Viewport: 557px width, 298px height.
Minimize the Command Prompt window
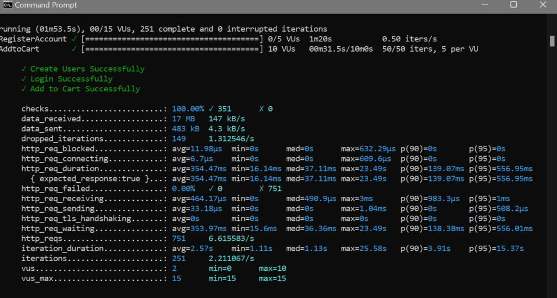(484, 5)
